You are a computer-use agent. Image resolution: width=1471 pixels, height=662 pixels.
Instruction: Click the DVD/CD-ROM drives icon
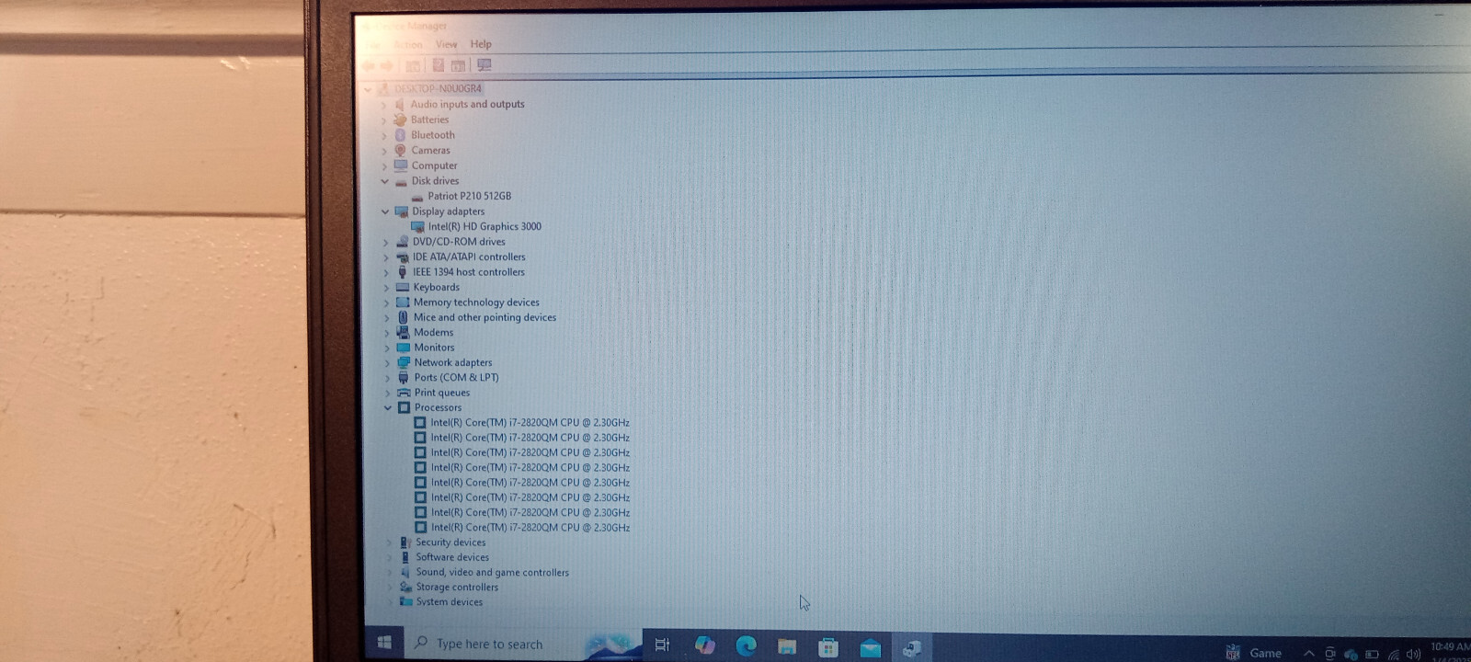pos(402,242)
